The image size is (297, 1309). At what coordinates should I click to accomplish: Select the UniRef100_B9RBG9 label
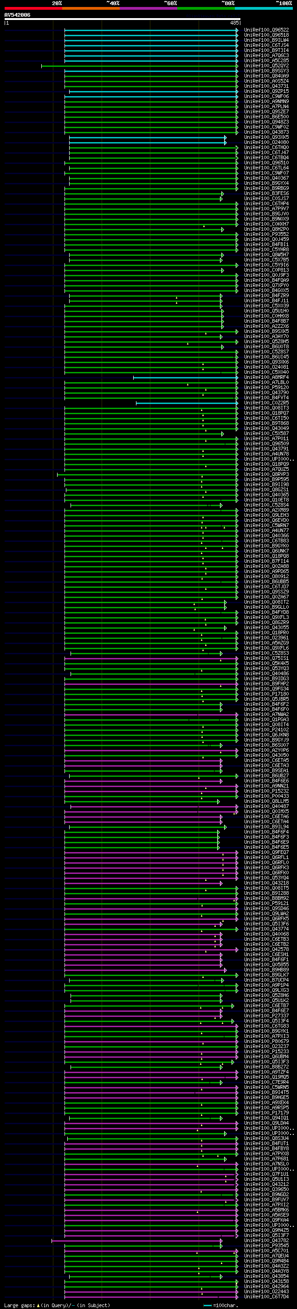[266, 189]
